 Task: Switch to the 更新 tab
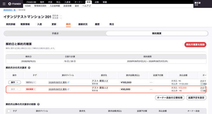tap(54, 24)
